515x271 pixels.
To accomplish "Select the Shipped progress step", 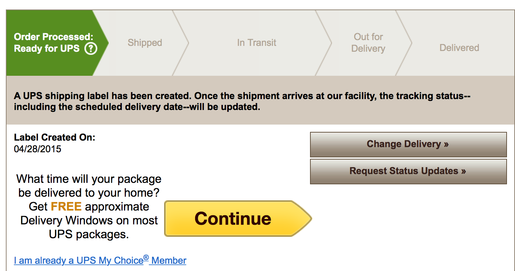I will (x=145, y=43).
